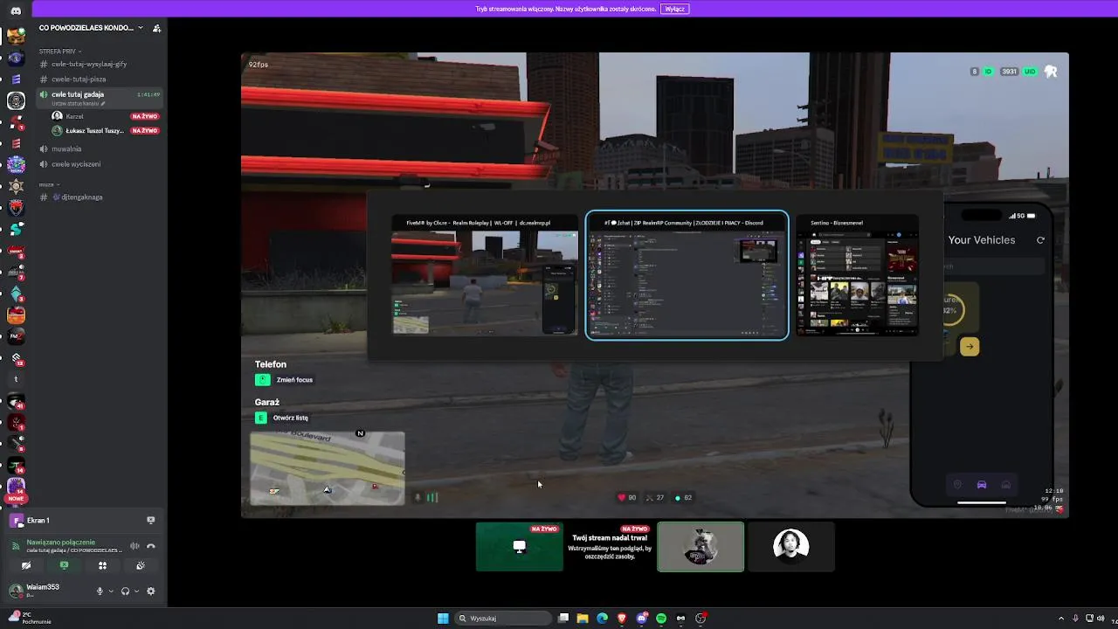Turn on the camera in voice panel
This screenshot has height=629, width=1118.
tap(26, 565)
